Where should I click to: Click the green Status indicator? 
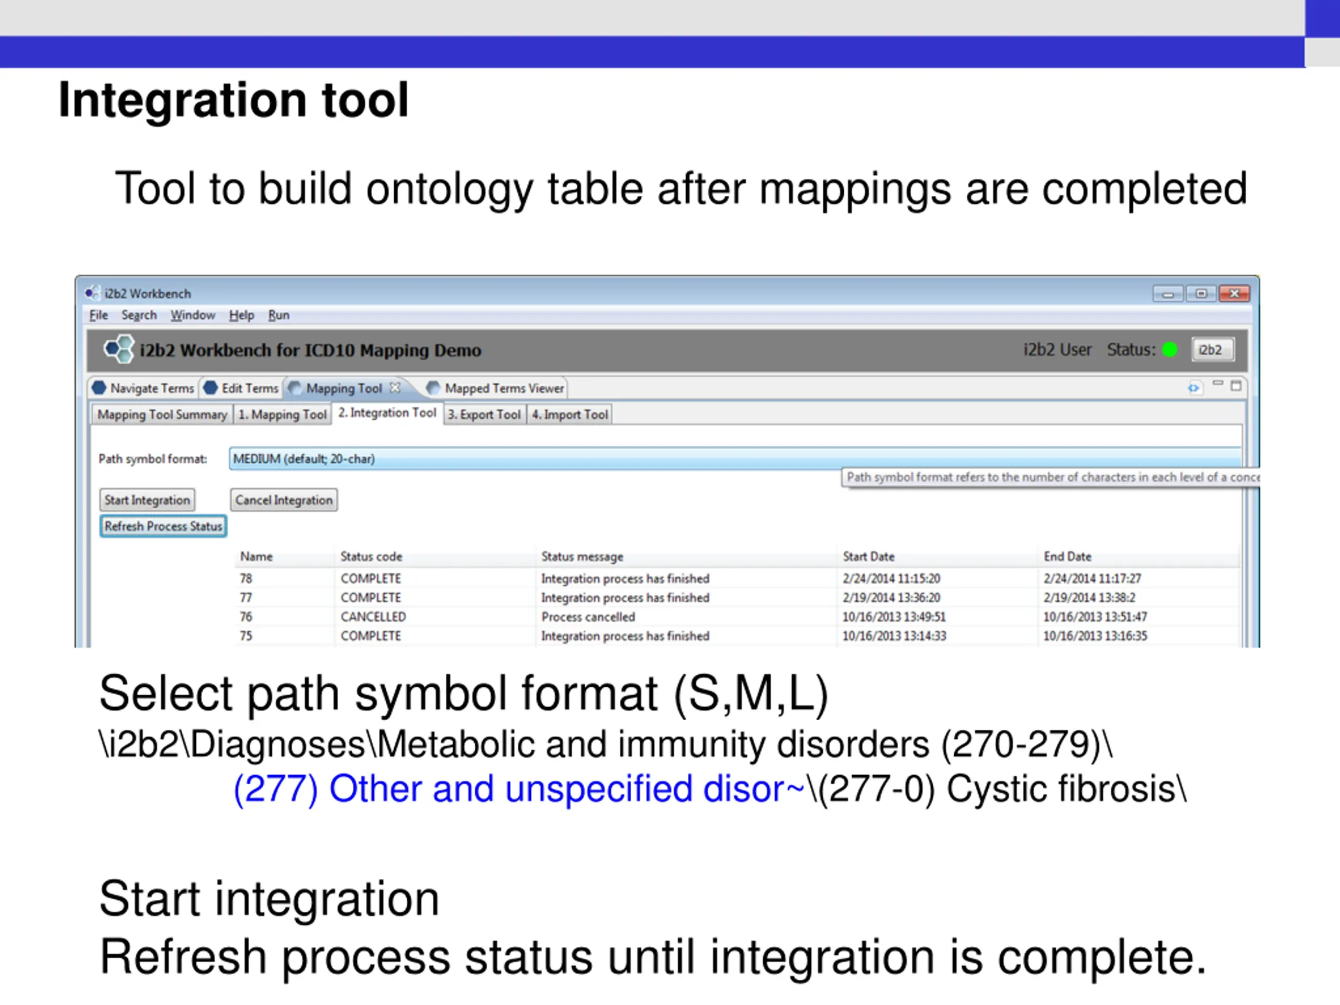click(x=1170, y=350)
